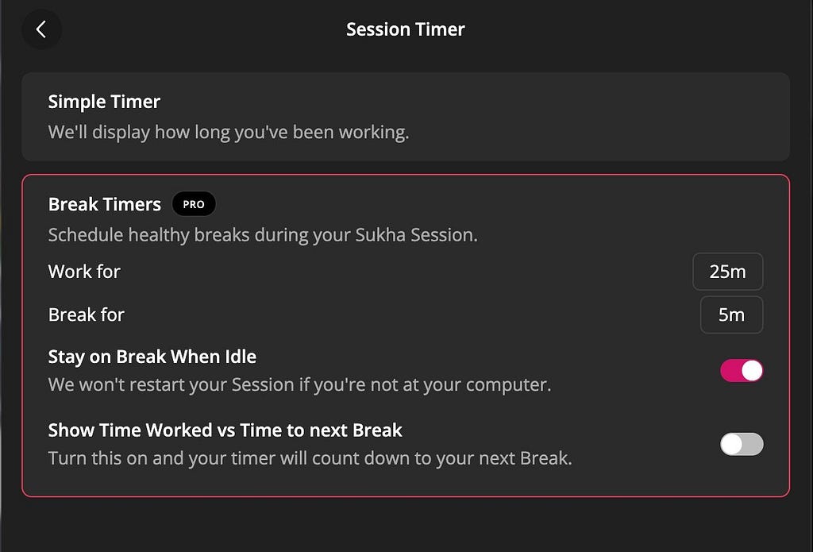The image size is (813, 552).
Task: Select the Simple Timer option card
Action: click(406, 117)
